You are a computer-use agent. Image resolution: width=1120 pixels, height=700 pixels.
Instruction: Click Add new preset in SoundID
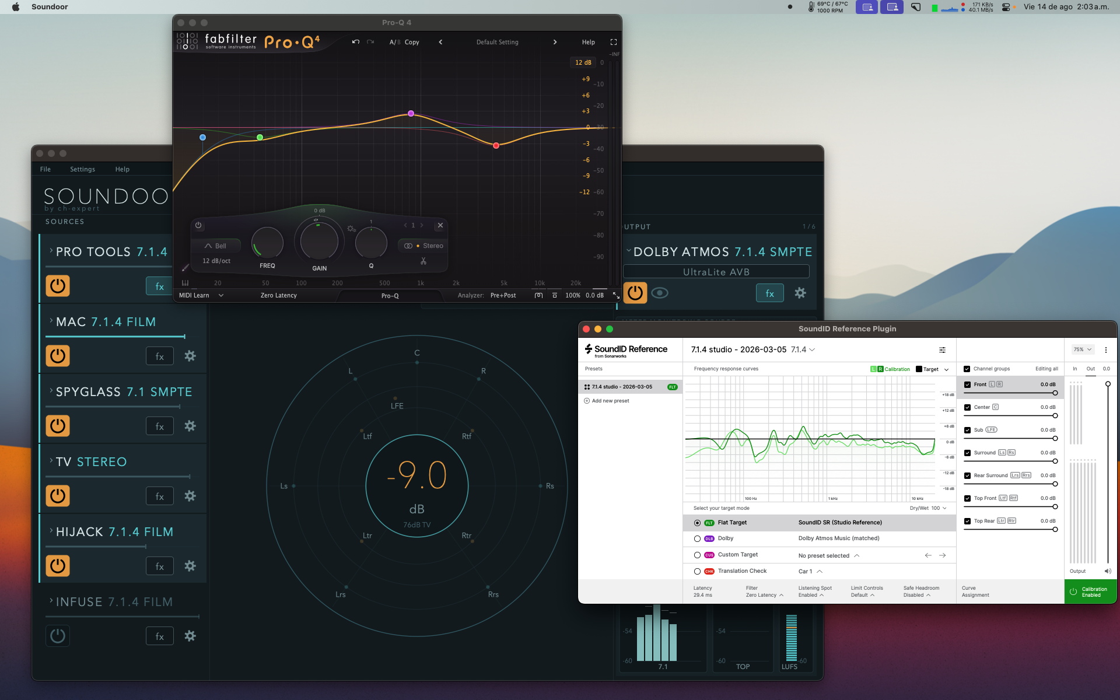pos(607,401)
